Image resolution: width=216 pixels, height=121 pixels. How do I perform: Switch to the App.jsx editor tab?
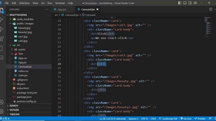click(x=62, y=9)
